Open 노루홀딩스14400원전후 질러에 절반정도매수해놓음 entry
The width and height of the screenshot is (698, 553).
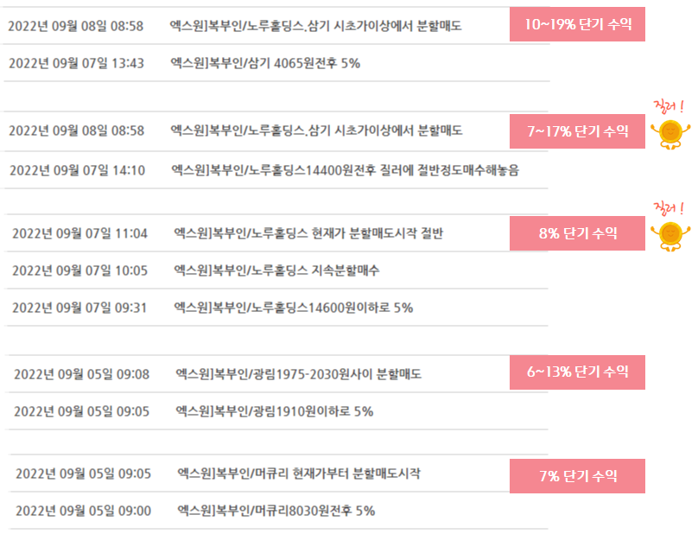click(346, 170)
